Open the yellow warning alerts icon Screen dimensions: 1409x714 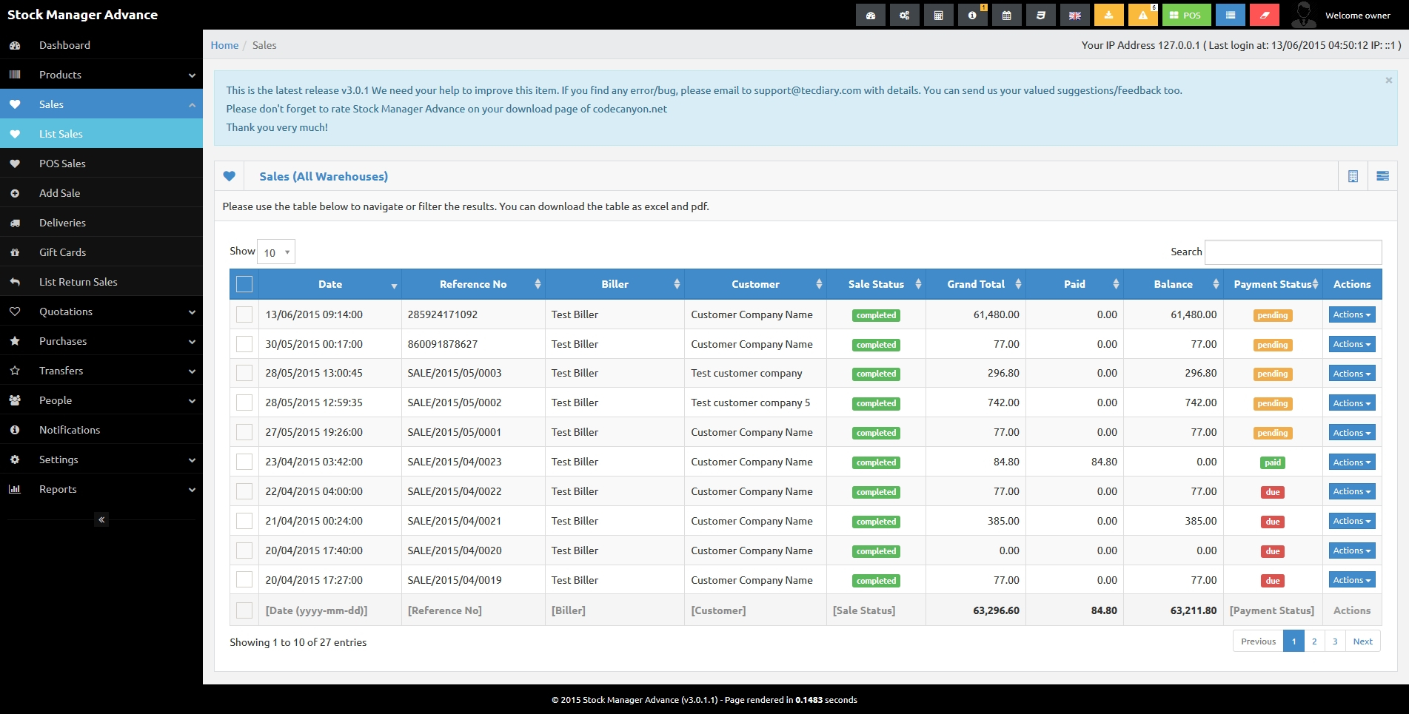point(1142,16)
